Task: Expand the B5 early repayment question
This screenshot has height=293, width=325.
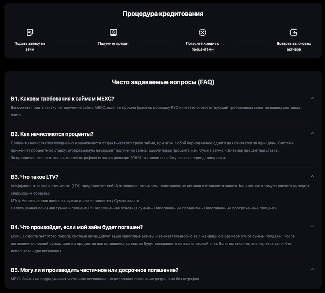Action: [x=312, y=270]
